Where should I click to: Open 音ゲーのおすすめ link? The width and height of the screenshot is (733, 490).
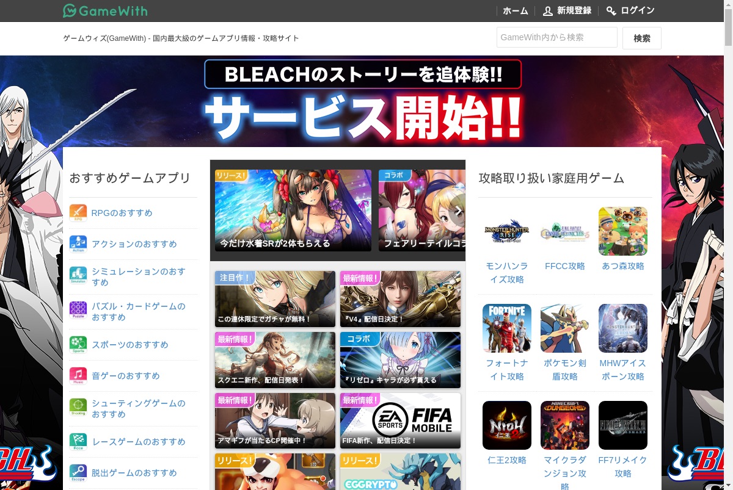point(126,376)
